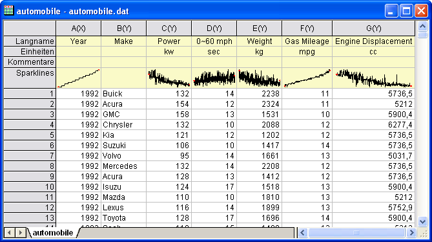Click the previous sheet tab arrow
This screenshot has height=242, width=432.
pos(10,233)
